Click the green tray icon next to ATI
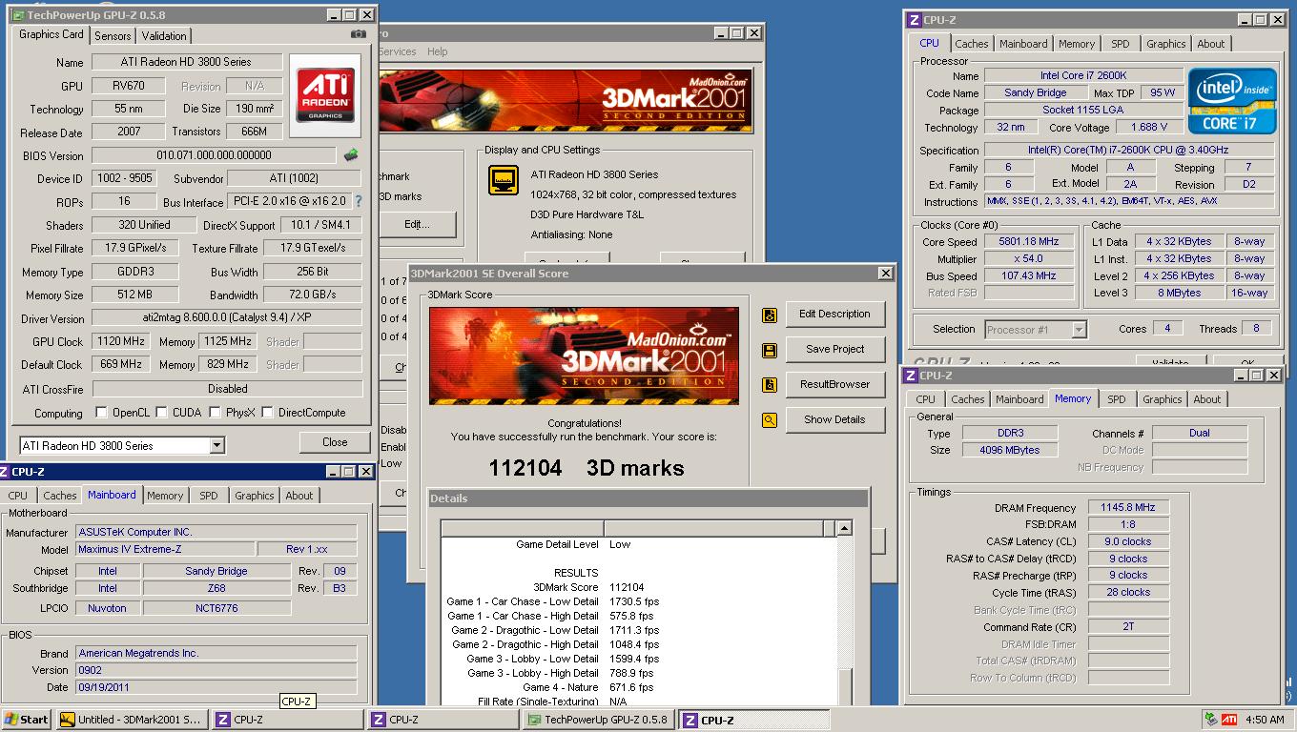Viewport: 1297px width, 732px height. [x=1211, y=720]
